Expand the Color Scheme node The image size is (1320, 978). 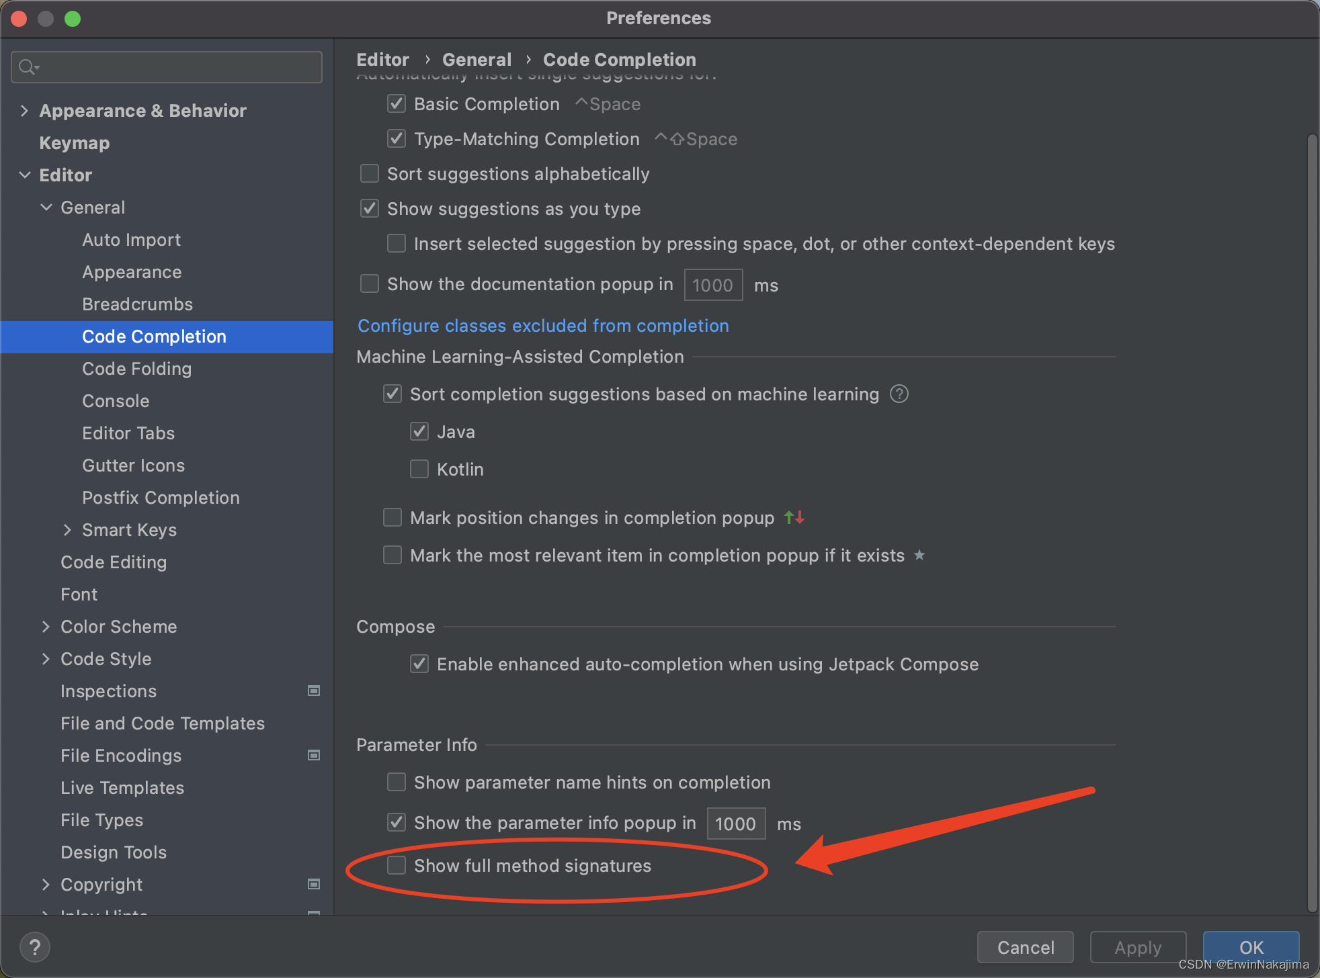point(46,626)
